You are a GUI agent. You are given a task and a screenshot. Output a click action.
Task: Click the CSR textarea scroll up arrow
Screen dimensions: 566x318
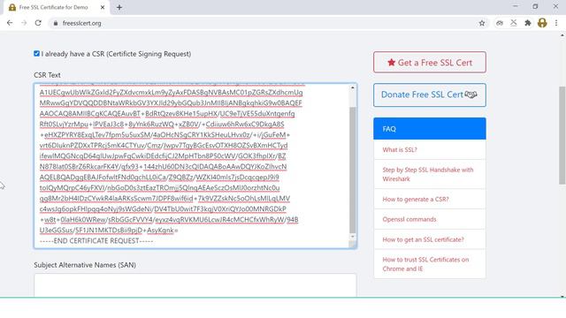click(353, 88)
